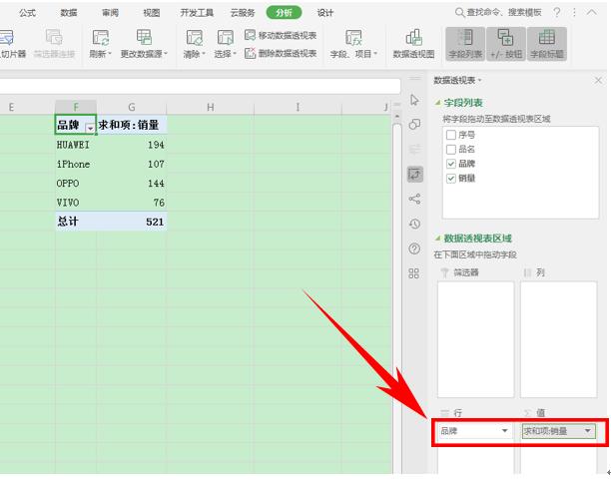Click the Change Data Source (更改数据源) icon
Screen dimensions: 611x480
pyautogui.click(x=144, y=37)
